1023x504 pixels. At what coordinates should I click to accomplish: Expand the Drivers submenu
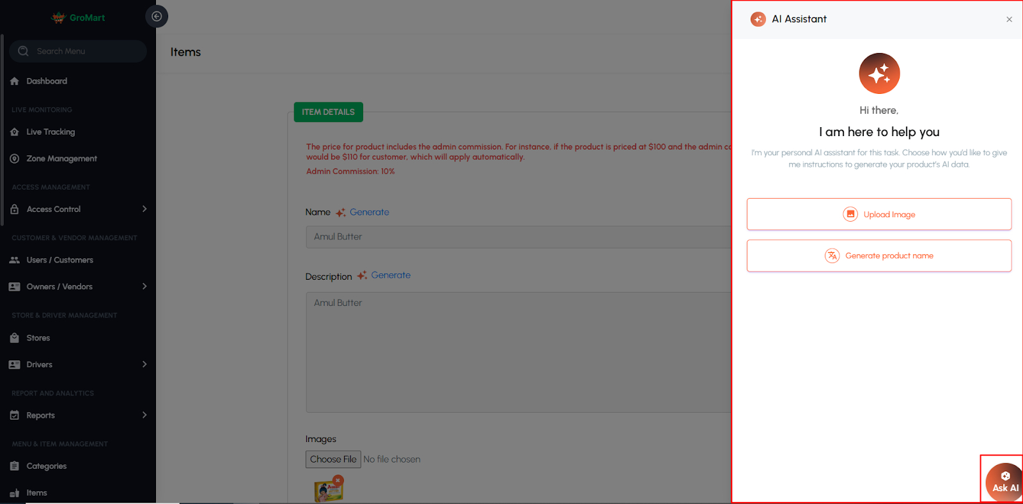(x=144, y=364)
